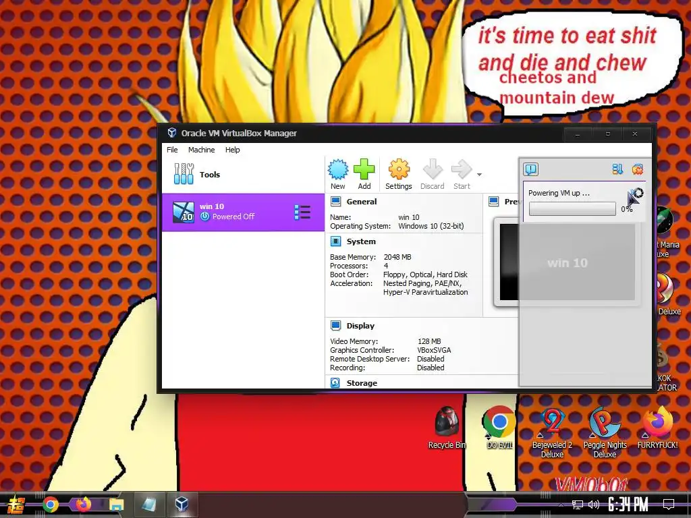
Task: Open the win 10 machine tools menu icon
Action: click(x=302, y=212)
